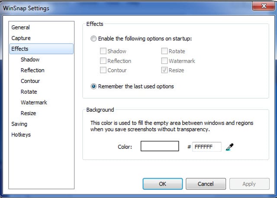This screenshot has height=198, width=277.
Task: Toggle the Resize checkbox
Action: [164, 70]
